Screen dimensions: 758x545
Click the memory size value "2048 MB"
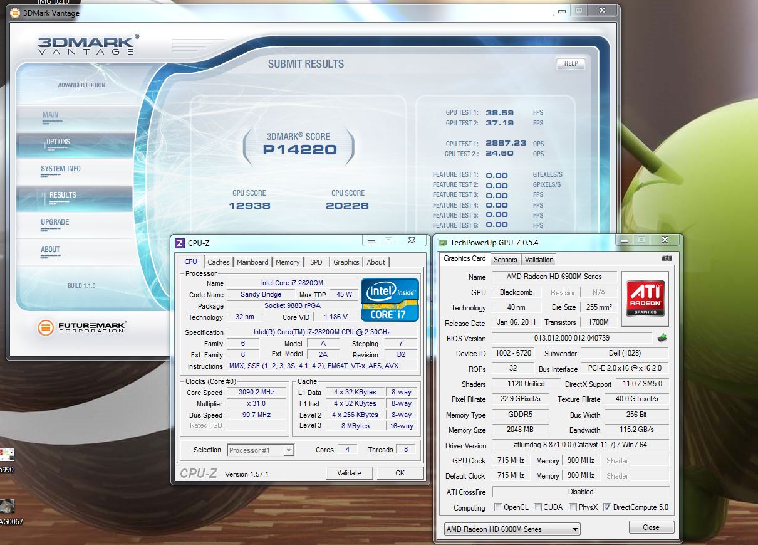coord(520,430)
